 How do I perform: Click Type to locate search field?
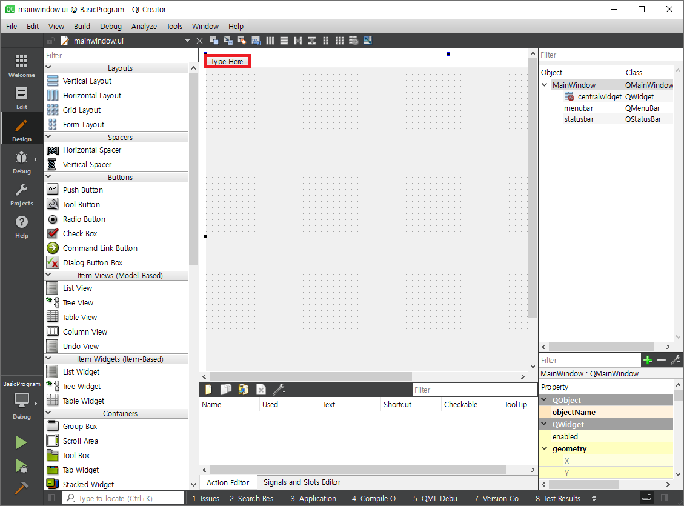(x=124, y=498)
